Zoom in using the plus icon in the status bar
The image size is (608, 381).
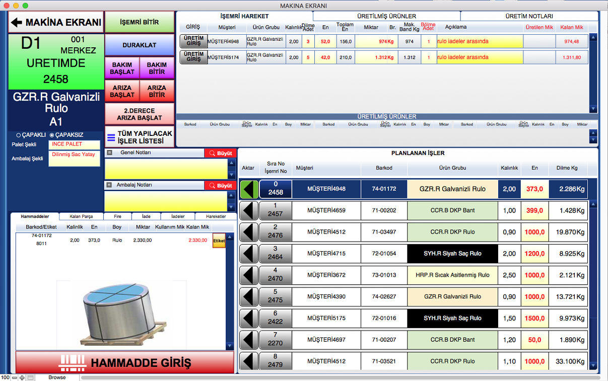(22, 377)
